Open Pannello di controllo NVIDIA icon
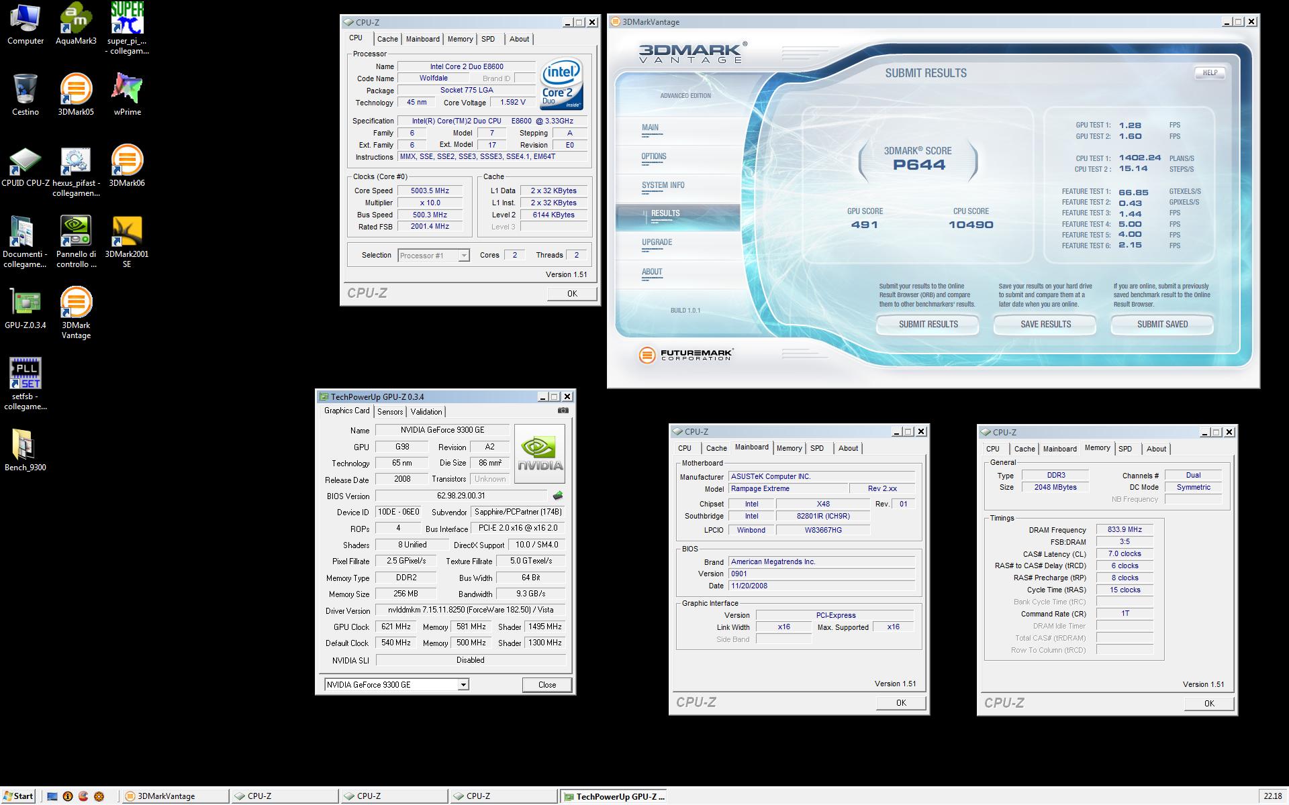The width and height of the screenshot is (1289, 805). (76, 242)
